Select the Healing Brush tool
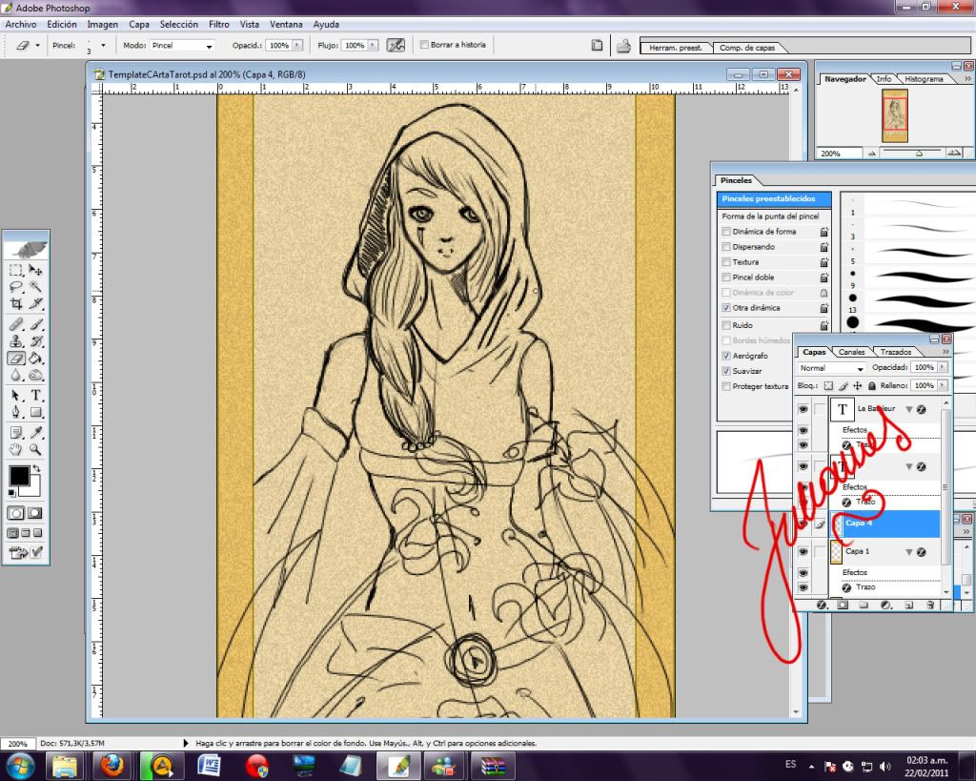This screenshot has width=976, height=781. [16, 324]
